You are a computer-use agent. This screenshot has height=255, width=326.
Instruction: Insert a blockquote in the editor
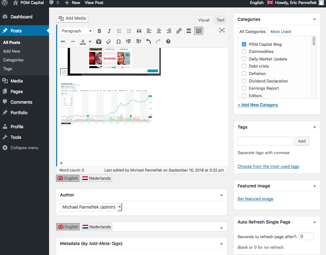pos(139,31)
